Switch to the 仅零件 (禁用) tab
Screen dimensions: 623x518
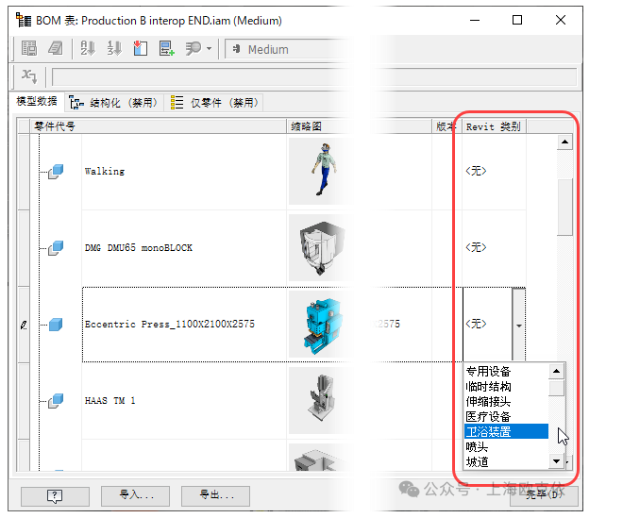pyautogui.click(x=214, y=102)
